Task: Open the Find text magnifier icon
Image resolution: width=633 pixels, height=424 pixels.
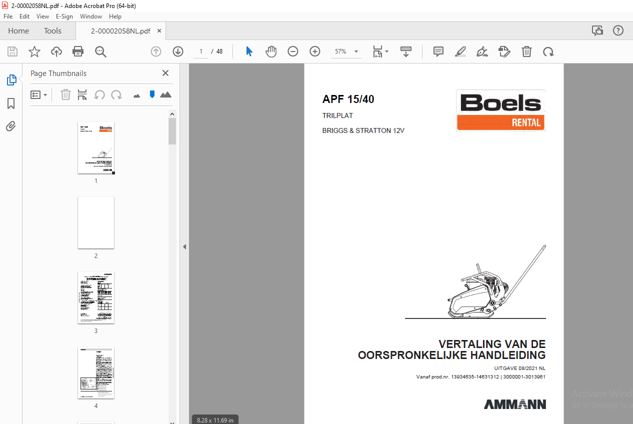Action: [100, 51]
